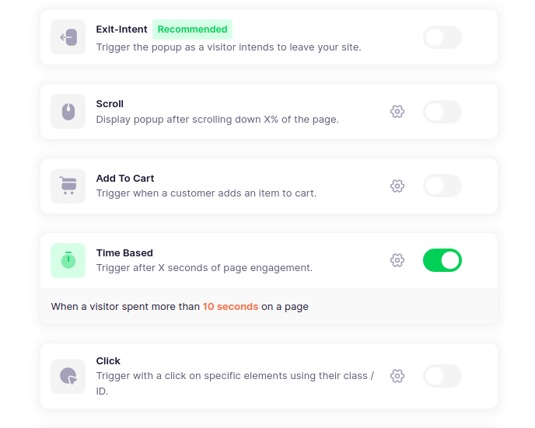Enable the Scroll trigger toggle

tap(442, 112)
